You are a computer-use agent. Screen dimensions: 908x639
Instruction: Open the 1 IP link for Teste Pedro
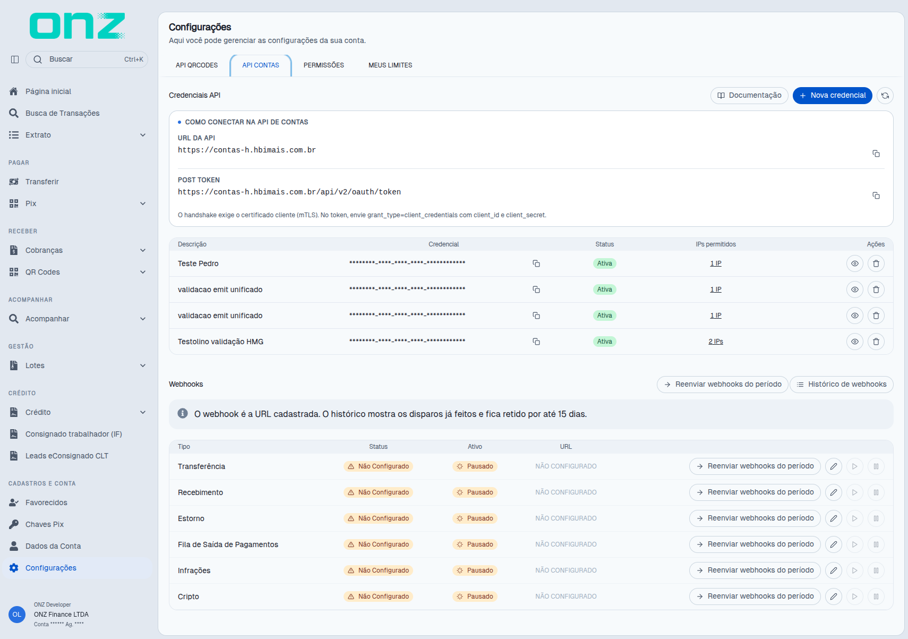click(x=716, y=263)
